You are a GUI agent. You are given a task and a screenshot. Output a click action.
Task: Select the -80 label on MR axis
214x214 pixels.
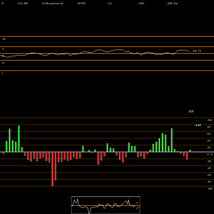(x=209, y=182)
